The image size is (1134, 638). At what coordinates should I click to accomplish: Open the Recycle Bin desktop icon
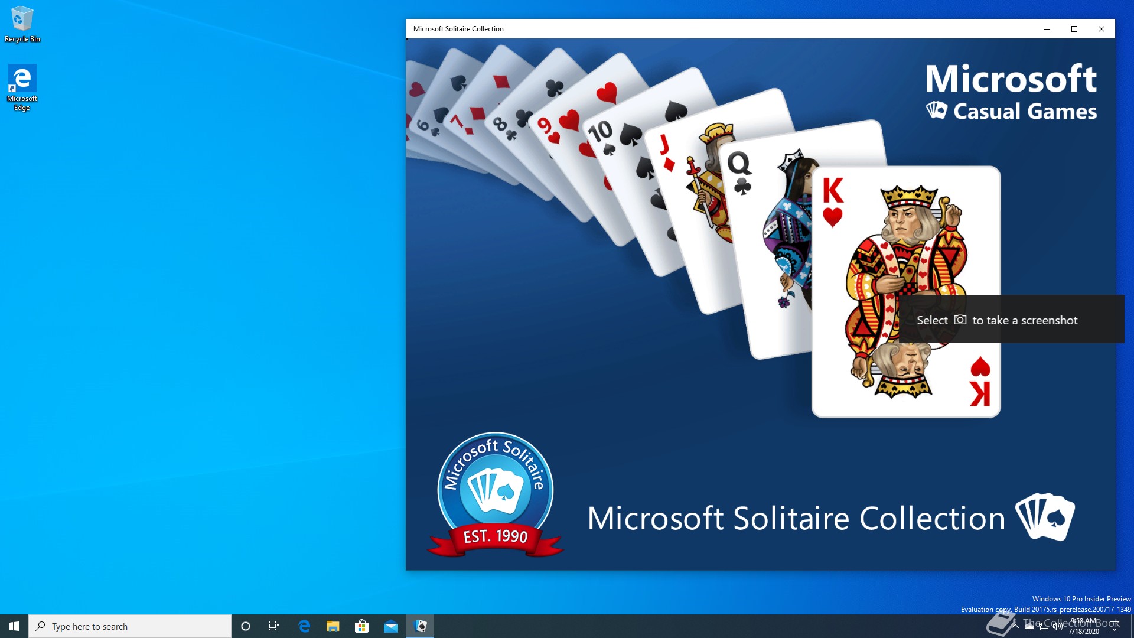pos(22,24)
